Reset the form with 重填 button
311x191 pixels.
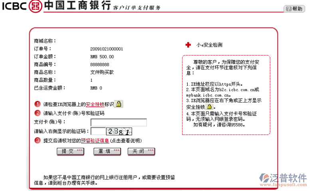click(107, 152)
